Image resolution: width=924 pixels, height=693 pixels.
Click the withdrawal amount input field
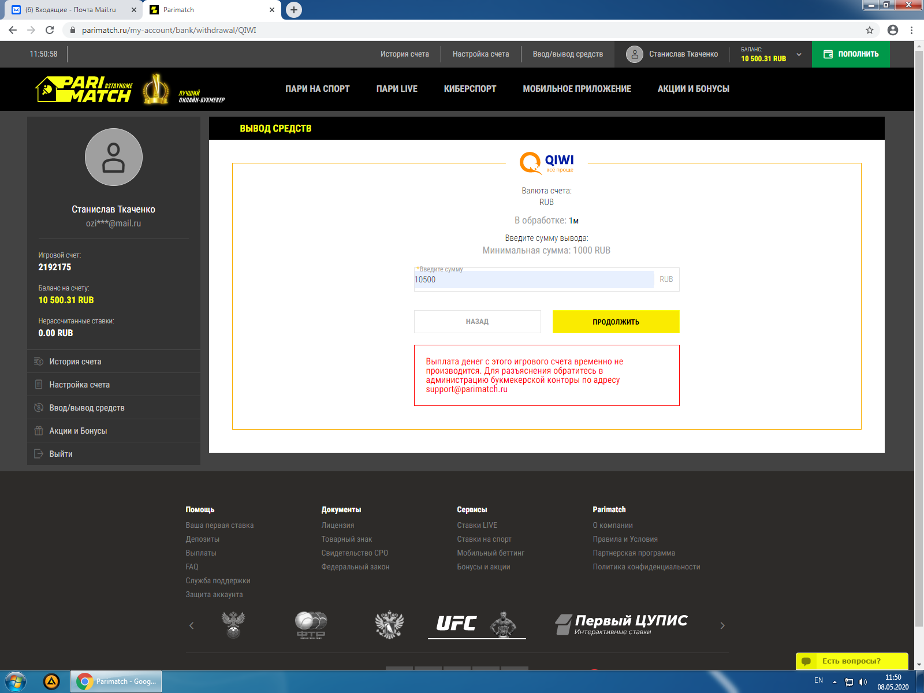534,280
